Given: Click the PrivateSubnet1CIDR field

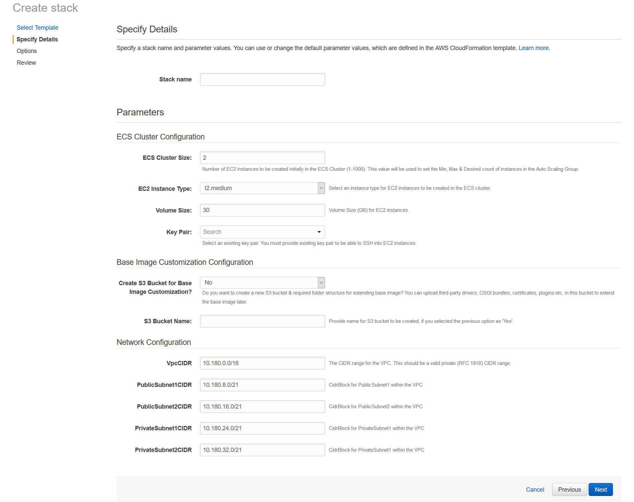Looking at the screenshot, I should (262, 428).
